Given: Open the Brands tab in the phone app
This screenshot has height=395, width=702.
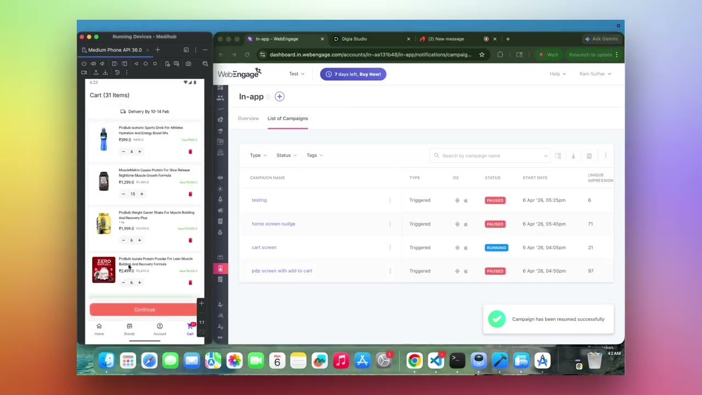Looking at the screenshot, I should pyautogui.click(x=129, y=329).
